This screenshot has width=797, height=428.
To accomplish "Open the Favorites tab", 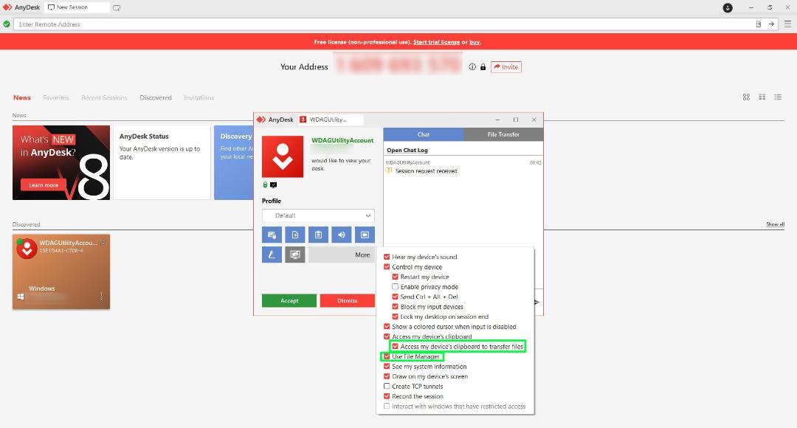I will 56,97.
